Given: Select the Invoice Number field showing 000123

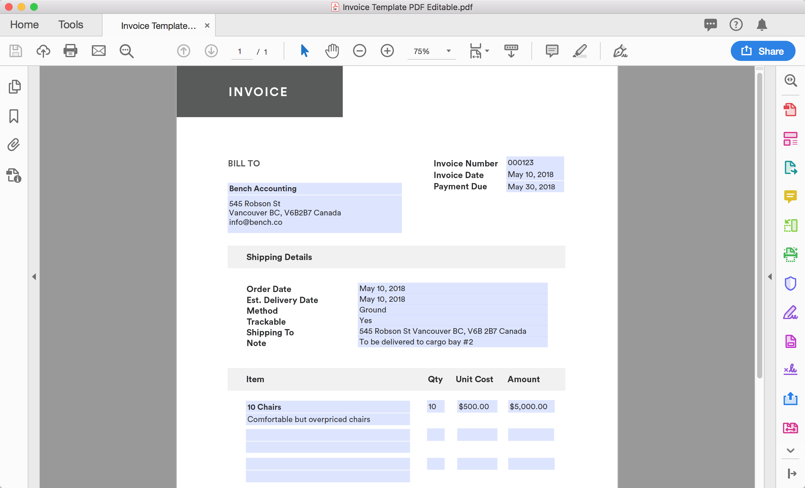Looking at the screenshot, I should click(x=535, y=162).
